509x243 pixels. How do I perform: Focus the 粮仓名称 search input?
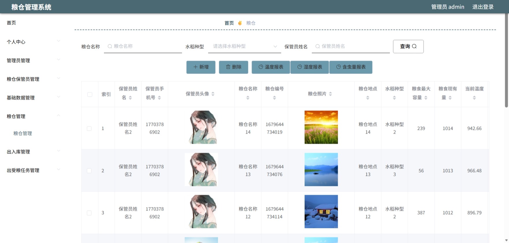(143, 46)
